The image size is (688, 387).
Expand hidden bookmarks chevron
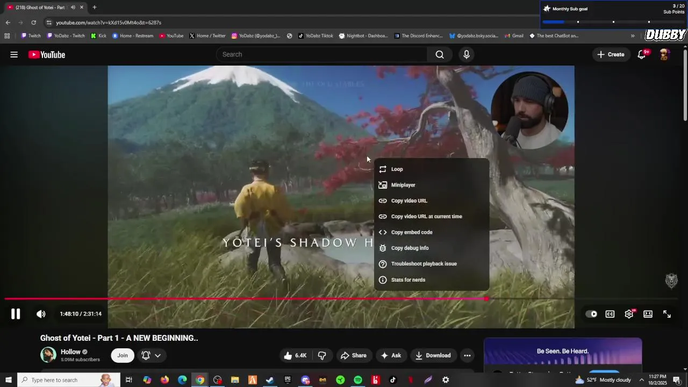tap(633, 36)
